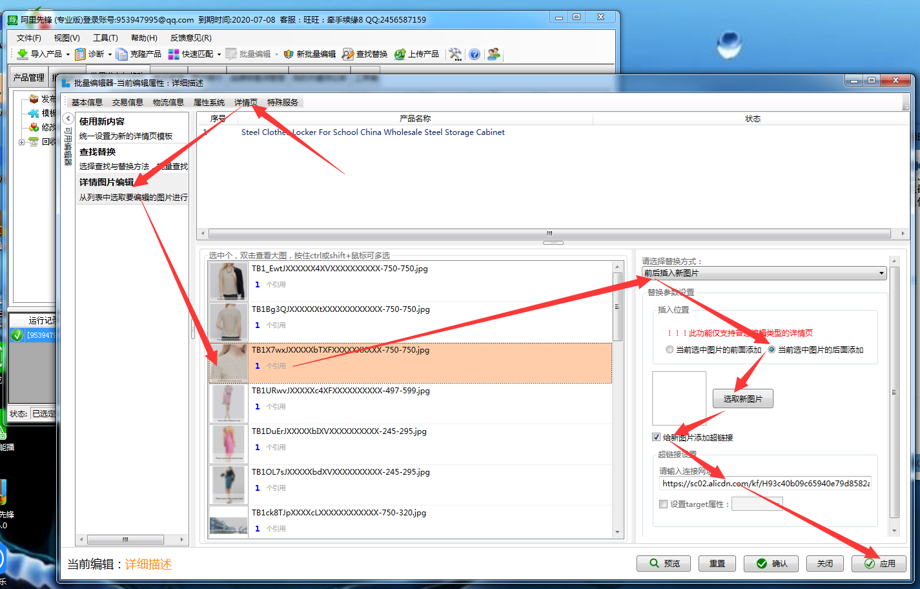Open 新批量编辑 new batch edit tool
Image resolution: width=920 pixels, height=589 pixels.
[x=289, y=54]
